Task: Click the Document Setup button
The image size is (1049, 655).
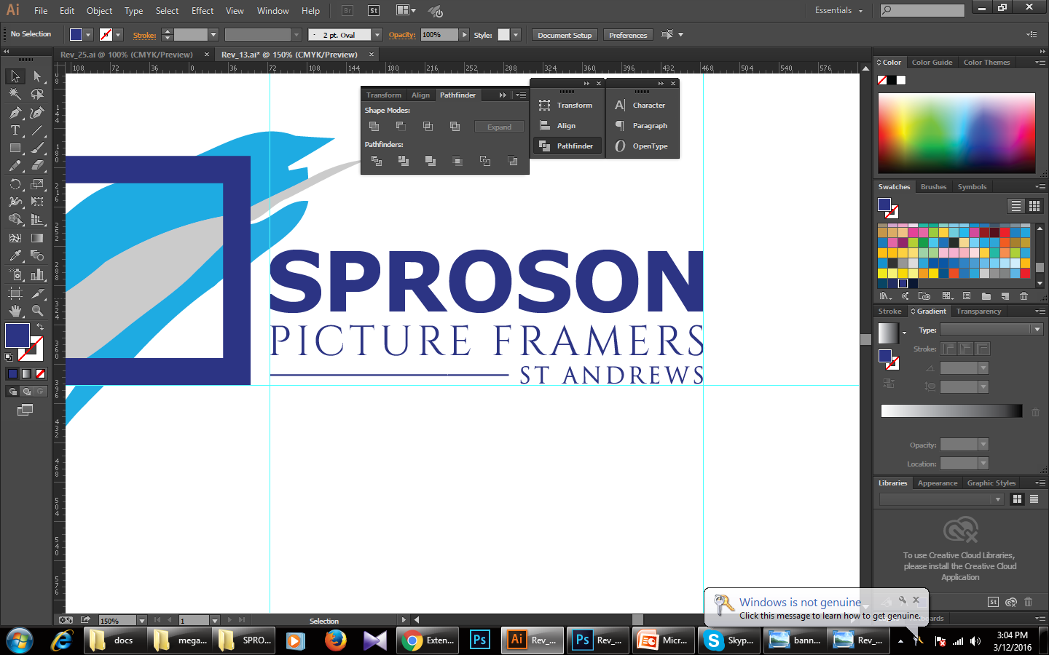Action: (x=565, y=35)
